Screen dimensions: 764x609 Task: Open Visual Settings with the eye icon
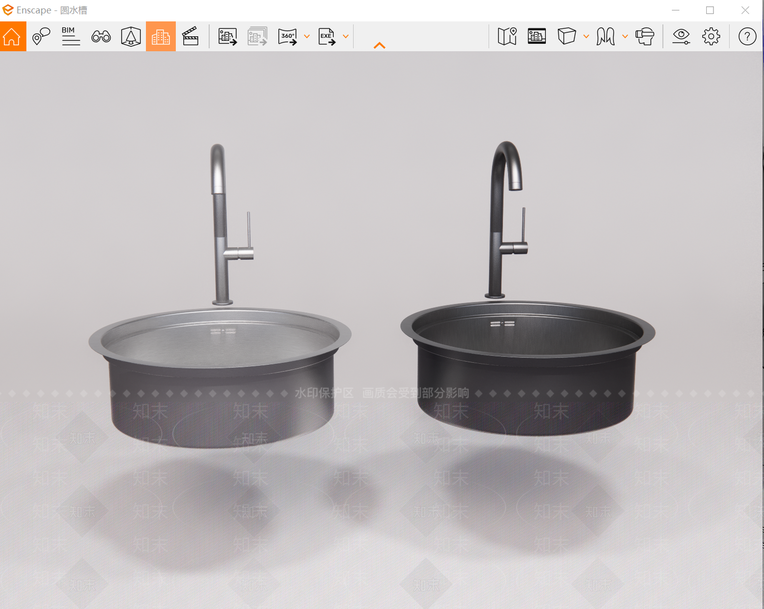pos(681,36)
